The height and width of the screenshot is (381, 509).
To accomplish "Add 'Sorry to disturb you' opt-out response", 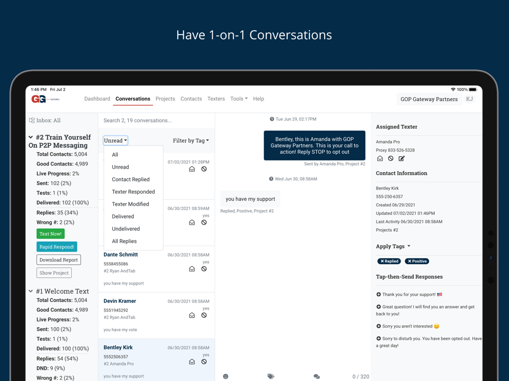I will pyautogui.click(x=379, y=338).
